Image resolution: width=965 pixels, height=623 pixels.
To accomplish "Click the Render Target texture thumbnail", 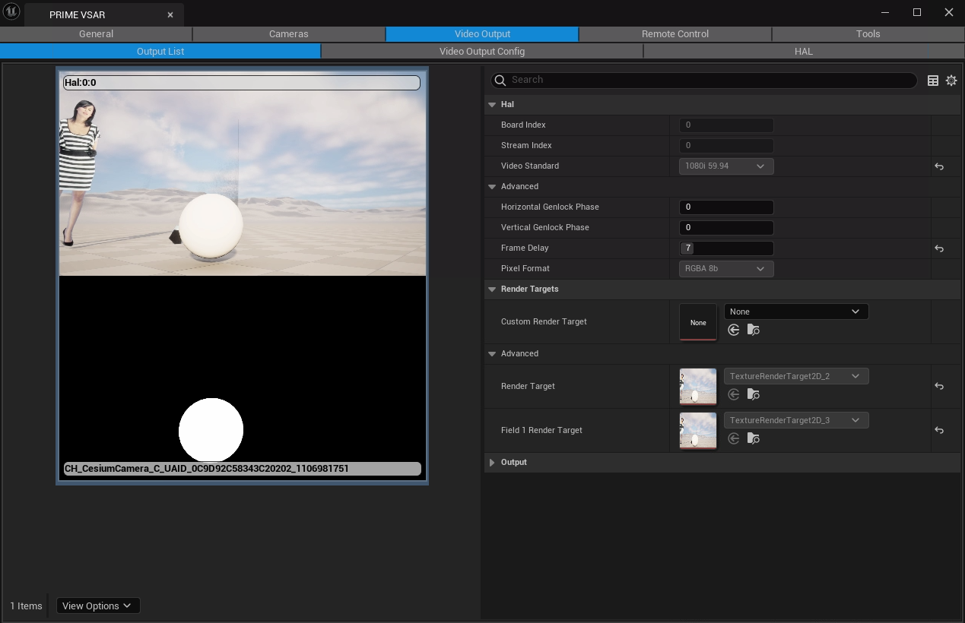I will pyautogui.click(x=698, y=387).
